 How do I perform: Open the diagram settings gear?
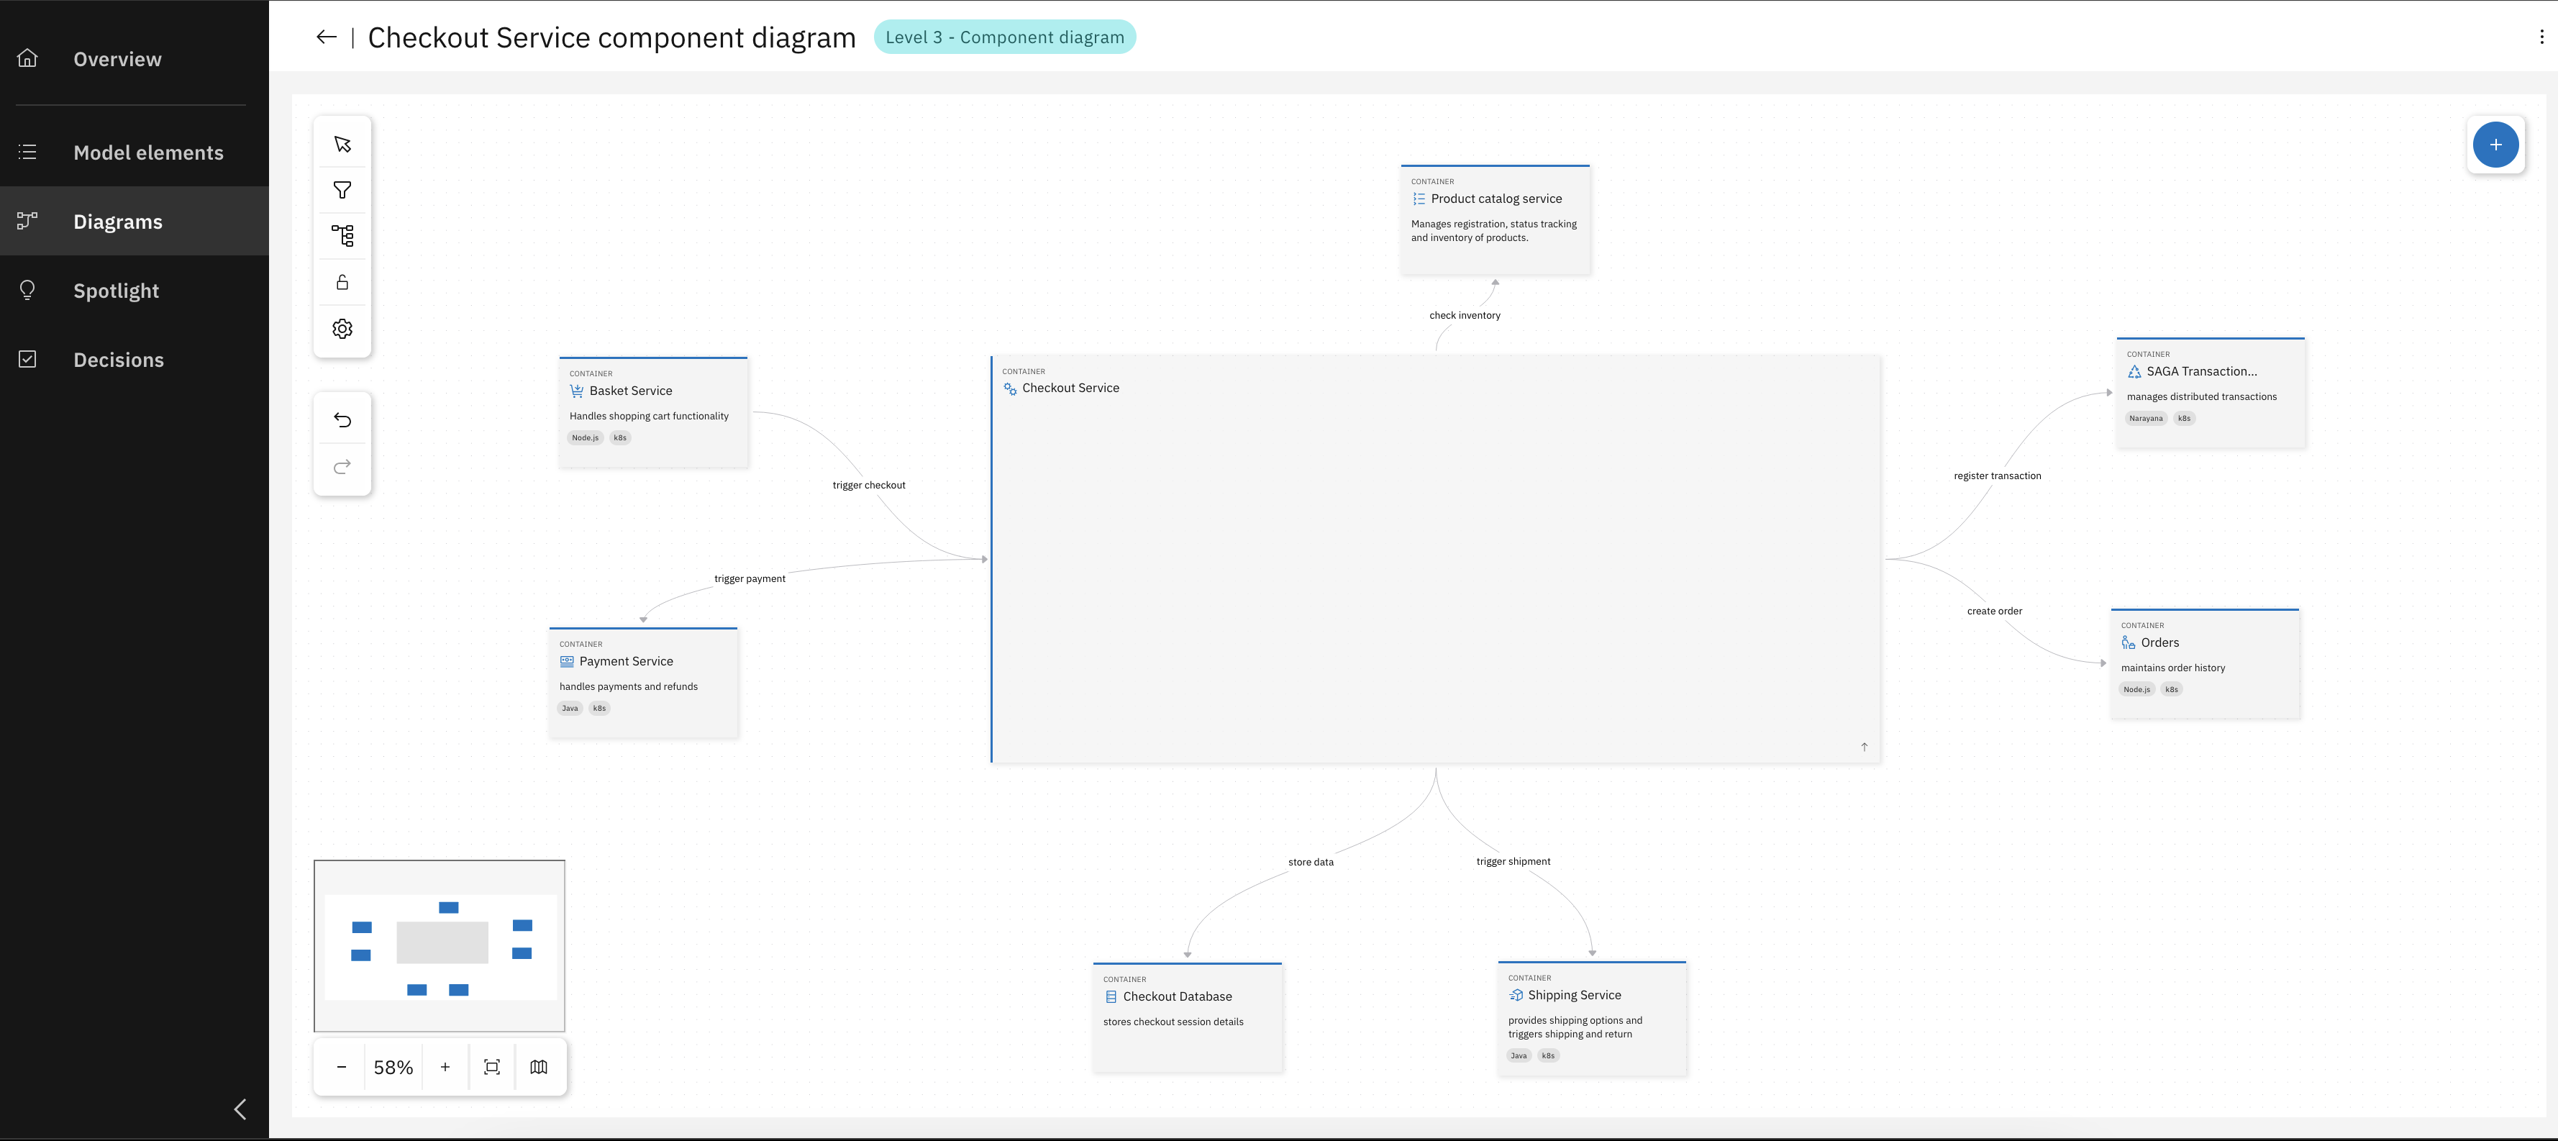pyautogui.click(x=342, y=329)
